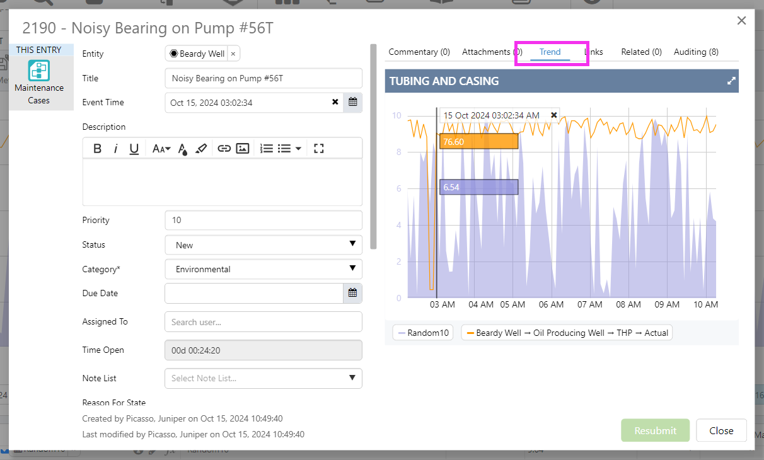Toggle the Beardy Well THP Actual legend series
The width and height of the screenshot is (764, 460).
[567, 333]
